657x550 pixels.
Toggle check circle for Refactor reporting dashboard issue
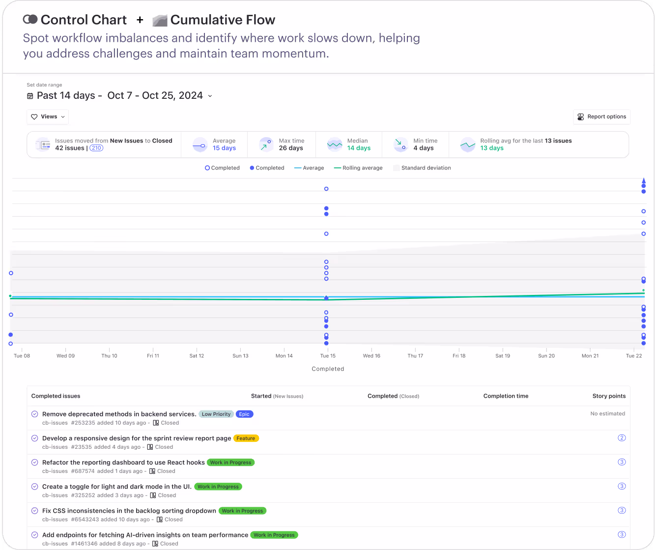tap(35, 463)
